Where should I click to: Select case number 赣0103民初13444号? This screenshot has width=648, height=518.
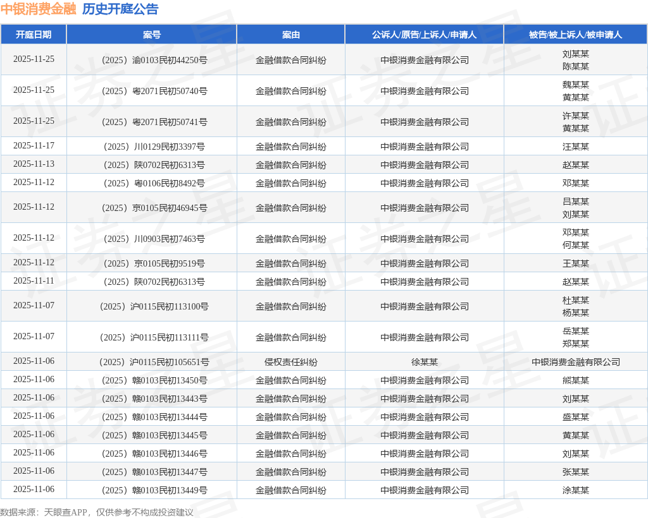(154, 417)
